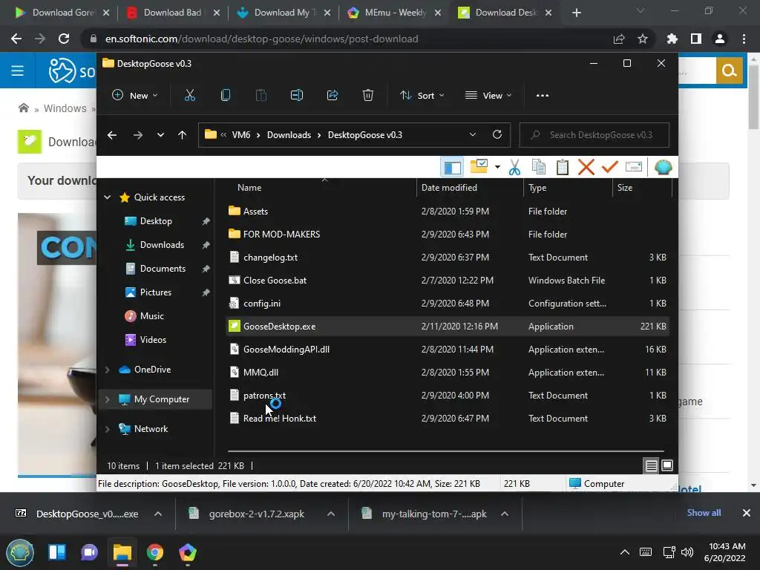The image size is (760, 570).
Task: Open a new Chrome tab
Action: [x=576, y=13]
